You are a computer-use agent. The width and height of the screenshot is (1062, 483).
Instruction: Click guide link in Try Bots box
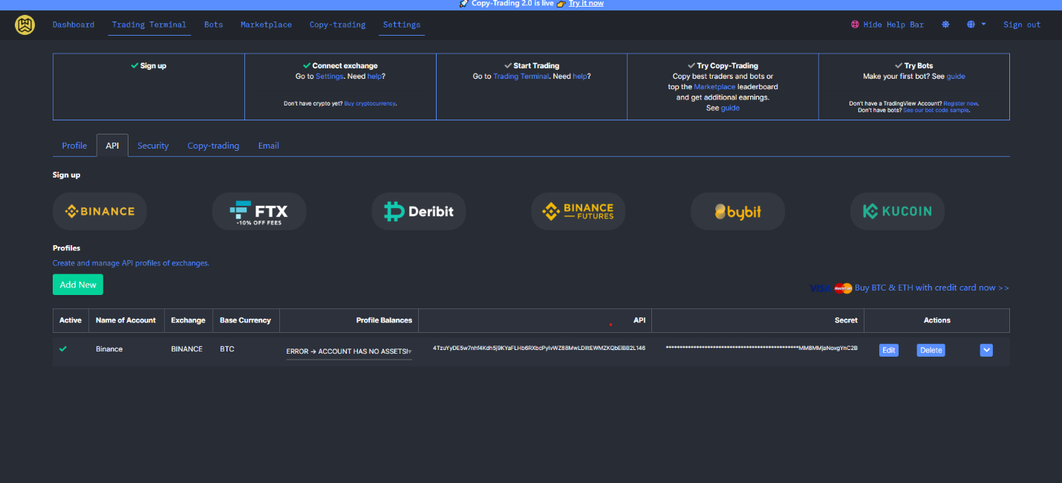tap(956, 77)
